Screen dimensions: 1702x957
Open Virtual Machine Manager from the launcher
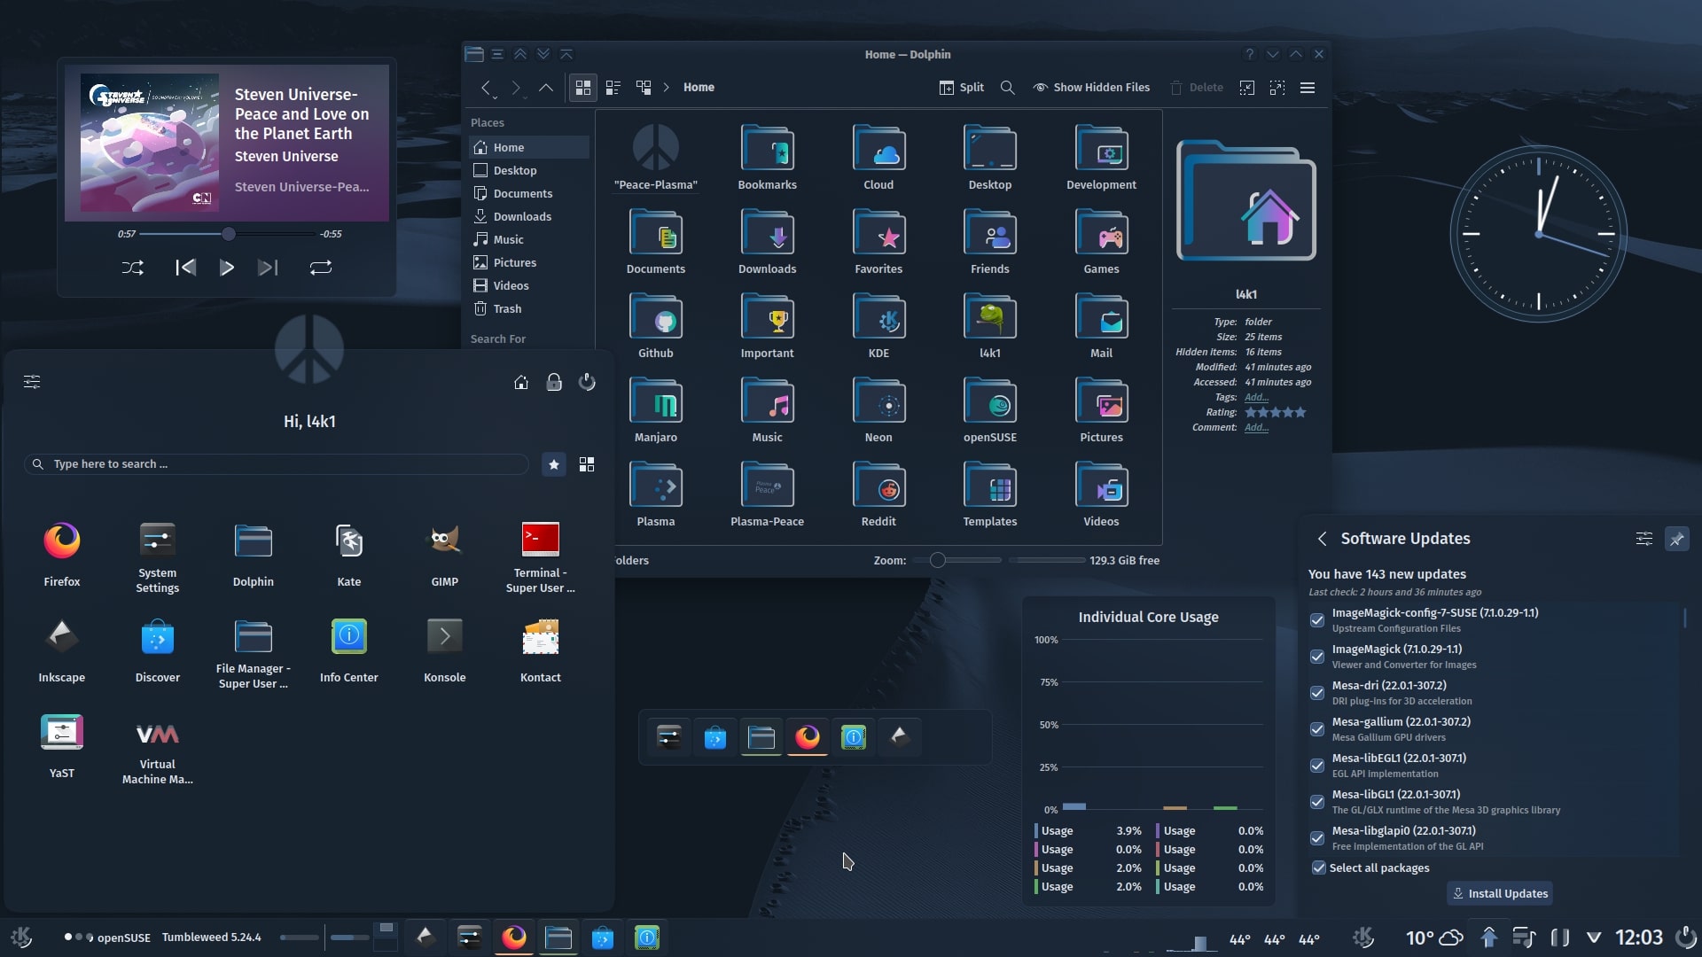point(158,749)
